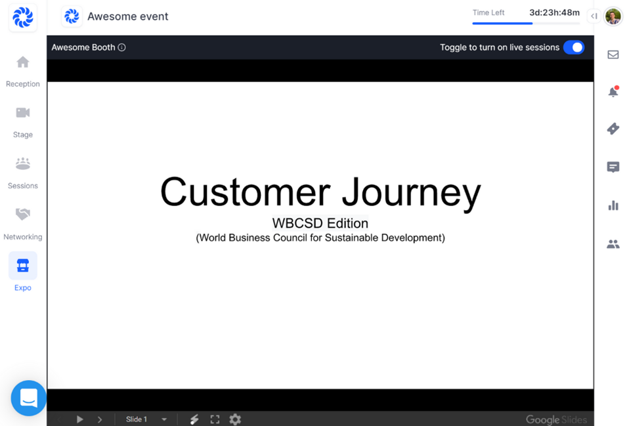This screenshot has height=426, width=629.
Task: Click the WBCSD Edition subtitle
Action: coord(320,223)
